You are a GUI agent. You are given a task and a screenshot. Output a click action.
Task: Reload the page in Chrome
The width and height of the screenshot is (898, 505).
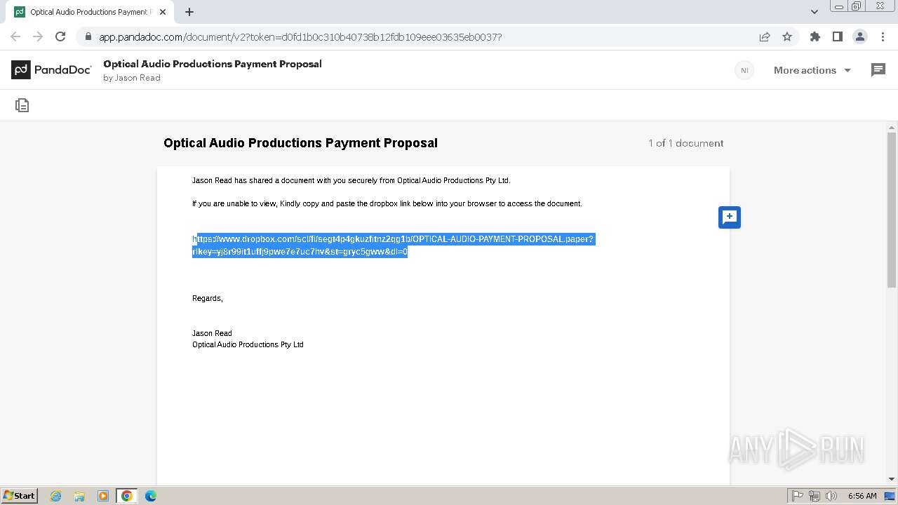(x=60, y=36)
